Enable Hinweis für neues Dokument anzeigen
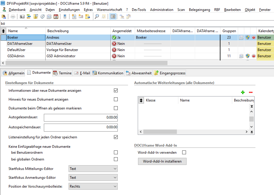The width and height of the screenshot is (274, 195). [x=116, y=99]
